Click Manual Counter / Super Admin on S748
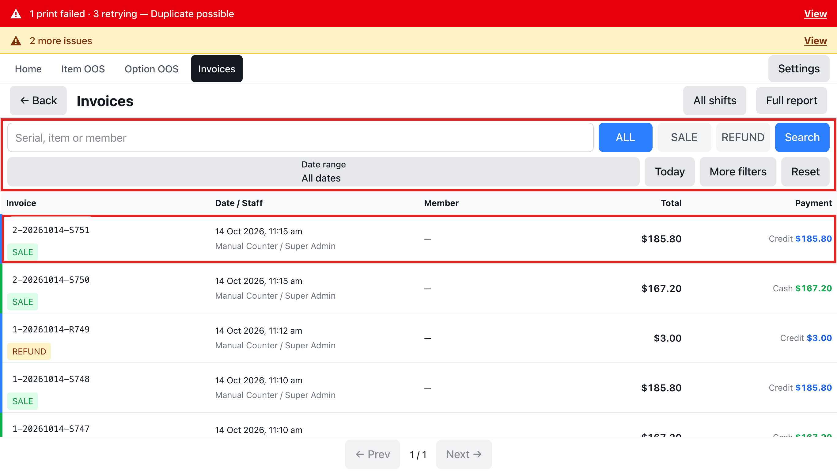 point(275,395)
